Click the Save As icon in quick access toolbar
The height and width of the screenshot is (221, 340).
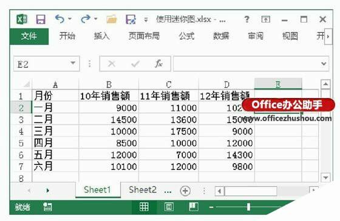coord(131,19)
